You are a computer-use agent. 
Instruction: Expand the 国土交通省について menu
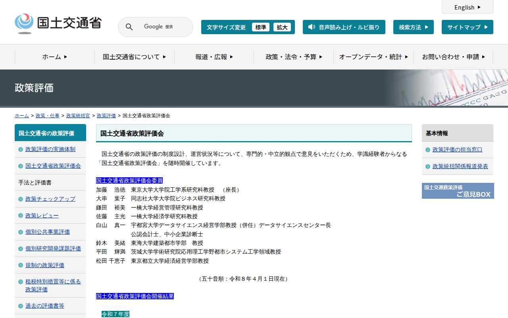click(x=134, y=57)
